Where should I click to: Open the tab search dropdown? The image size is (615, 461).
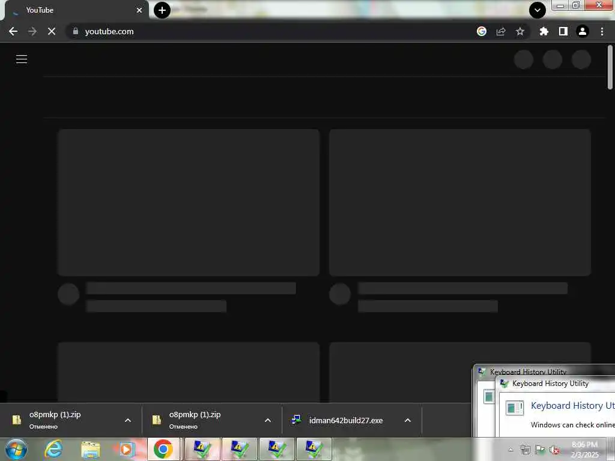(x=538, y=10)
